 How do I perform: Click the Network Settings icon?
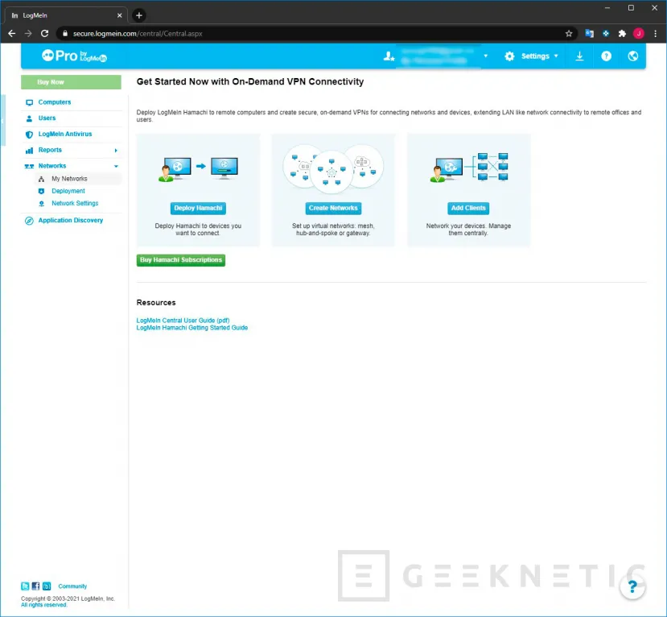[41, 204]
